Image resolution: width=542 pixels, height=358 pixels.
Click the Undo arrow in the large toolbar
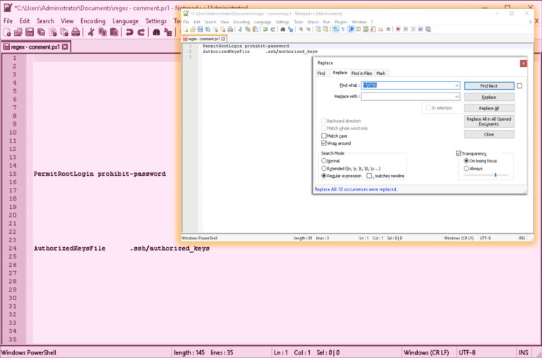pyautogui.click(x=129, y=32)
